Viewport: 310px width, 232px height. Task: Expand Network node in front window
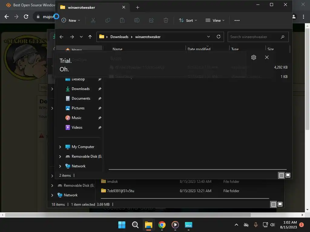(60, 166)
